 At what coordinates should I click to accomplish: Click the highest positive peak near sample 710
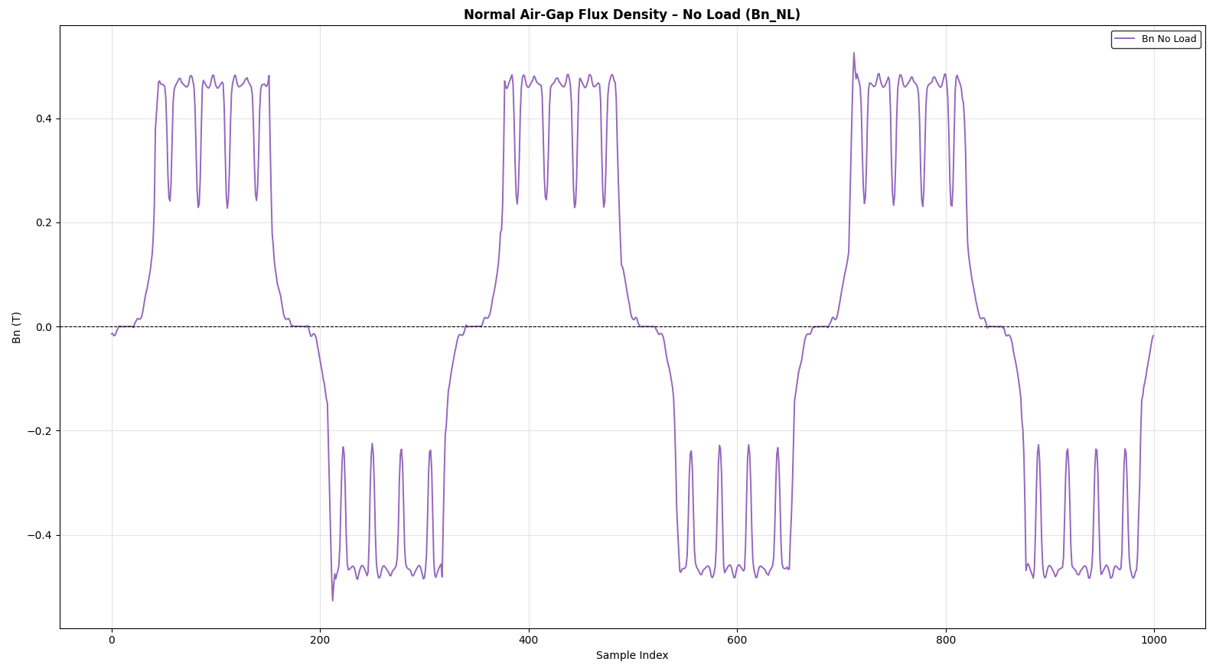pyautogui.click(x=853, y=54)
